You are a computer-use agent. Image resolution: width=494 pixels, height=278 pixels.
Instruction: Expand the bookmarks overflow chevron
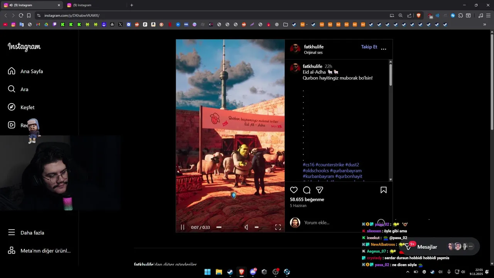tap(485, 24)
